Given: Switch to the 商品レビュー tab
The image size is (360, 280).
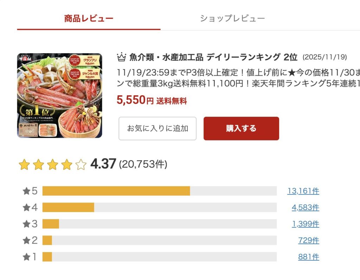Looking at the screenshot, I should click(x=89, y=18).
